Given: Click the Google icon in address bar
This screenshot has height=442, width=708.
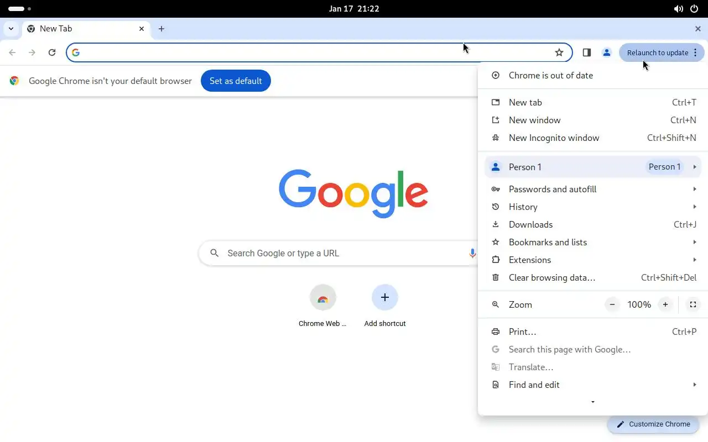Looking at the screenshot, I should 76,52.
